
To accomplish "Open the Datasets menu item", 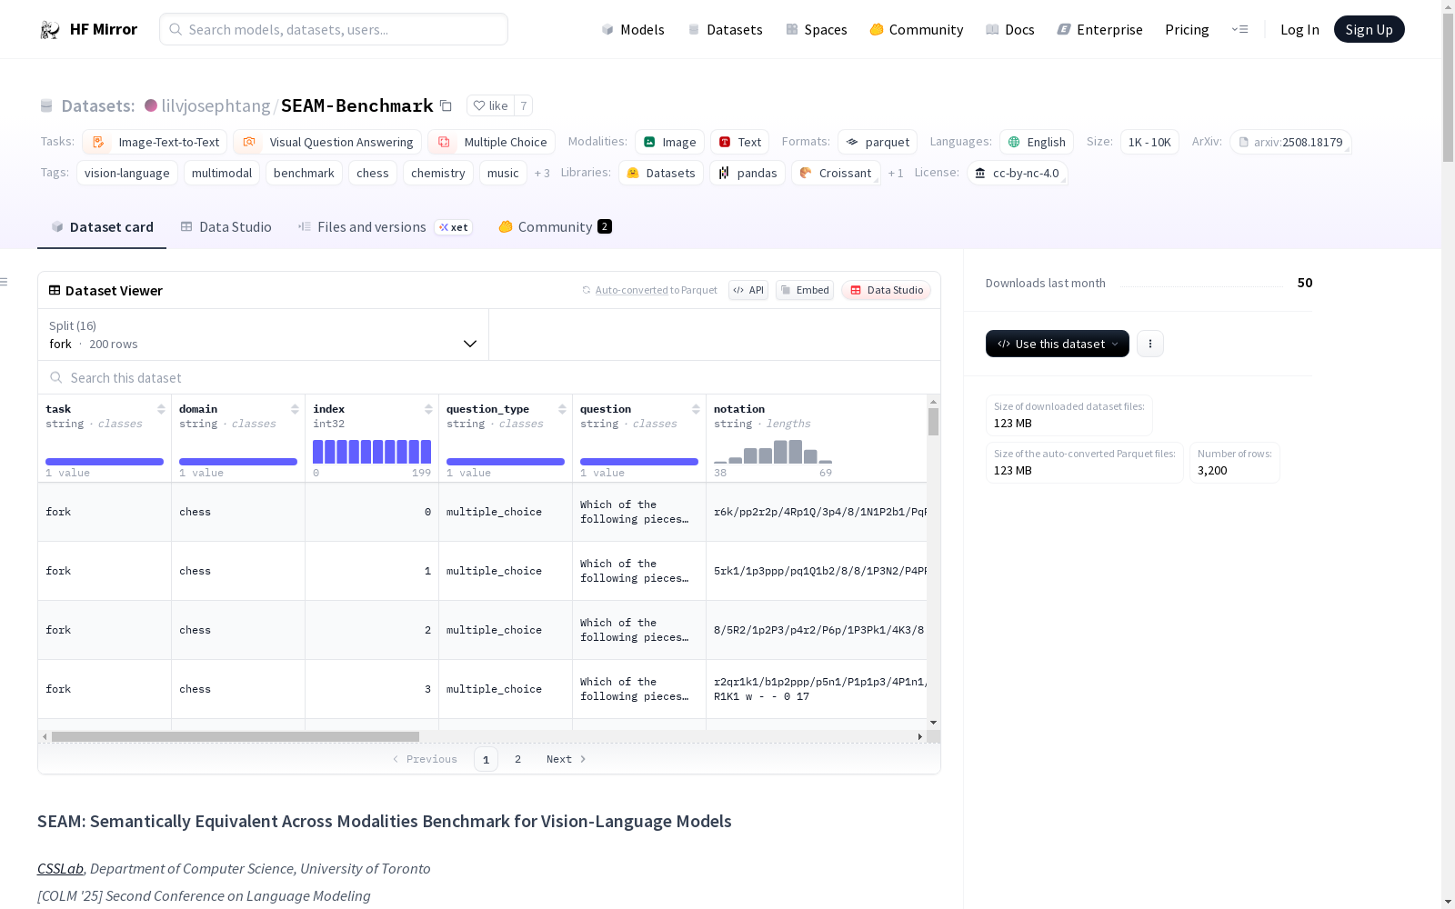I will [x=725, y=29].
